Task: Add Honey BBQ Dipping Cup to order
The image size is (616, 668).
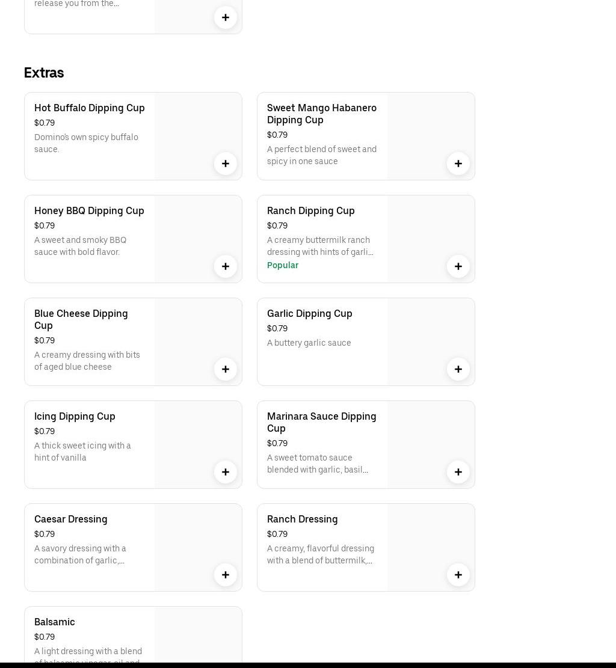Action: 226,266
